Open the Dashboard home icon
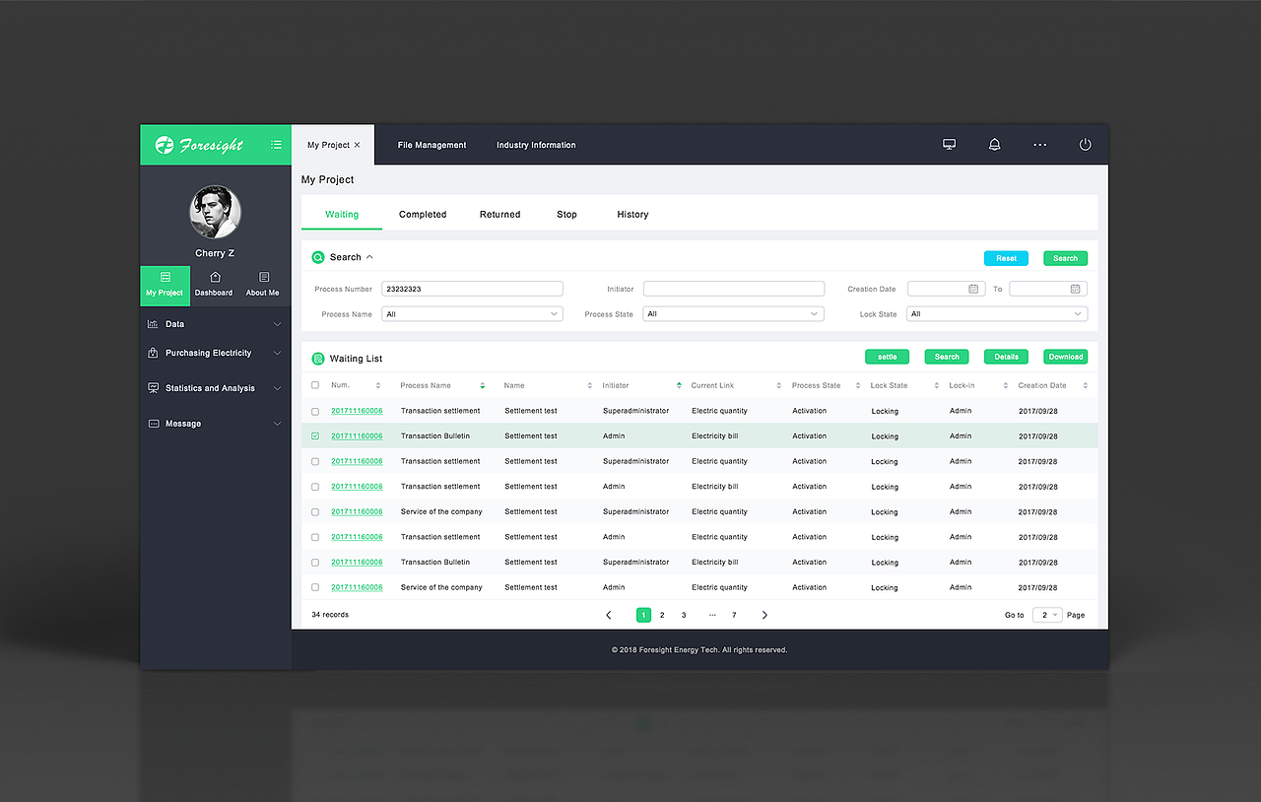 tap(215, 277)
